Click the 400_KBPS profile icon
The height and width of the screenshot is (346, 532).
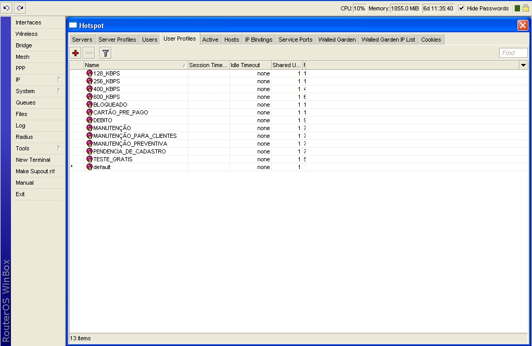pos(90,89)
